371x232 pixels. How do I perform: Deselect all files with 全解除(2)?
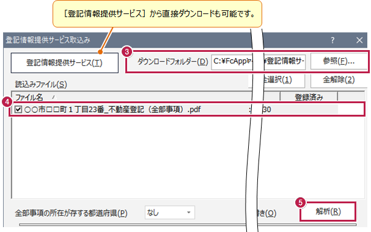[x=339, y=81]
